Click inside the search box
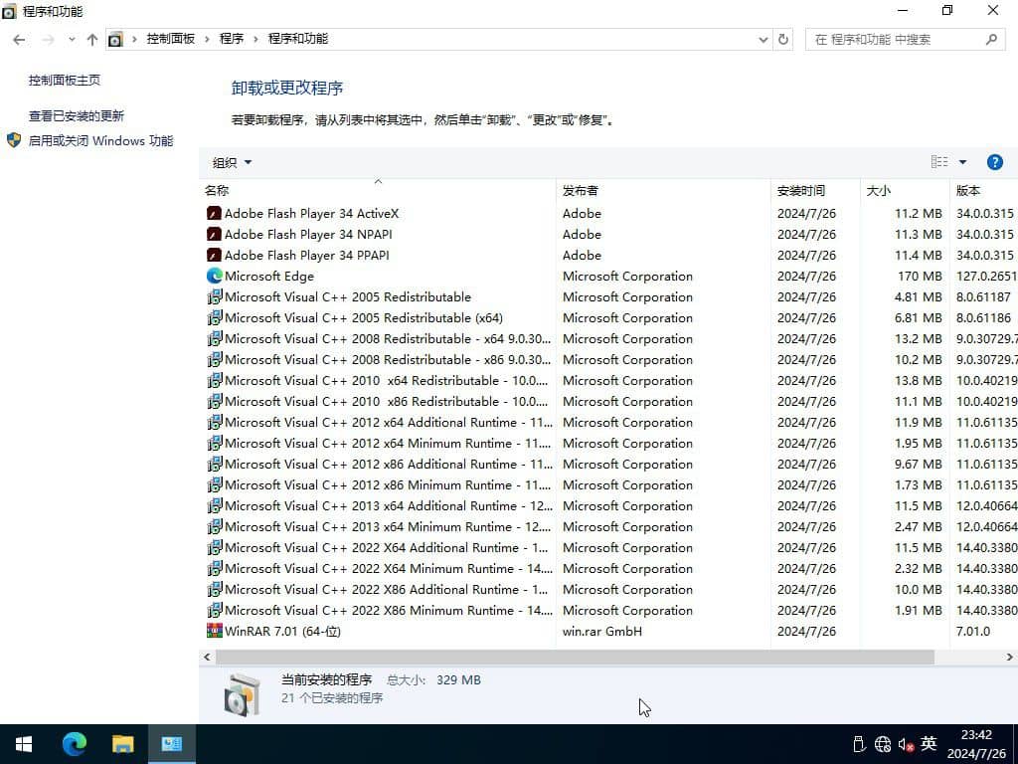1018x764 pixels. [895, 39]
